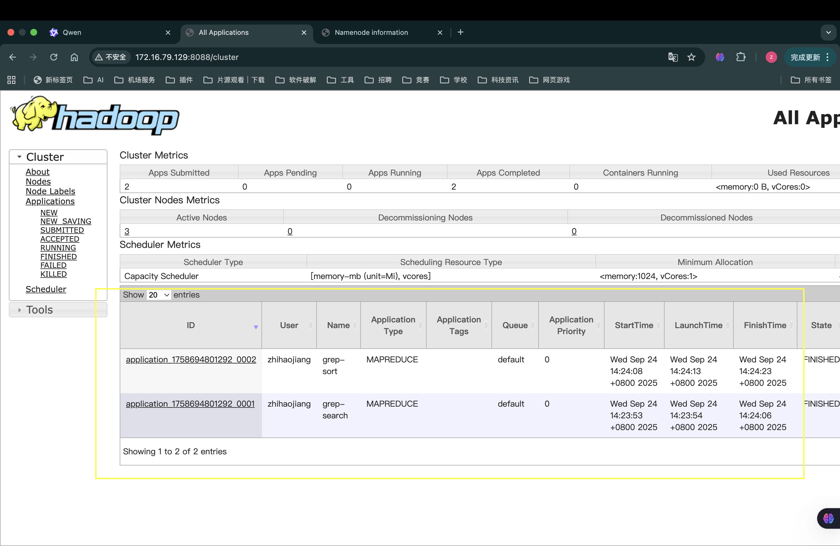Sort the table by User column
The height and width of the screenshot is (546, 840).
289,325
